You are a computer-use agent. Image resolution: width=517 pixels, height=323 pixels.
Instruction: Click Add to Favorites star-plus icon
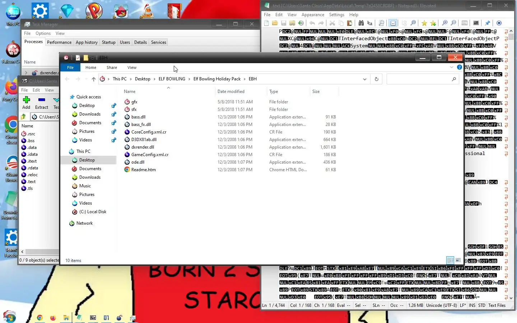pyautogui.click(x=433, y=23)
